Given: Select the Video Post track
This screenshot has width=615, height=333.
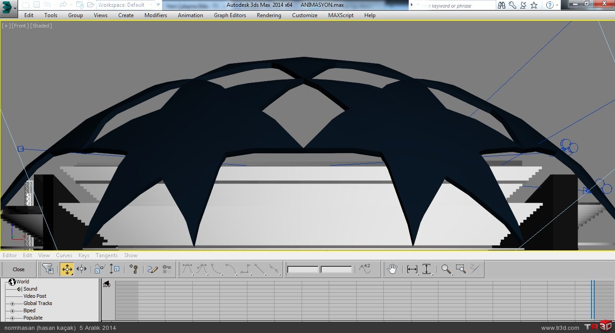Looking at the screenshot, I should [35, 296].
